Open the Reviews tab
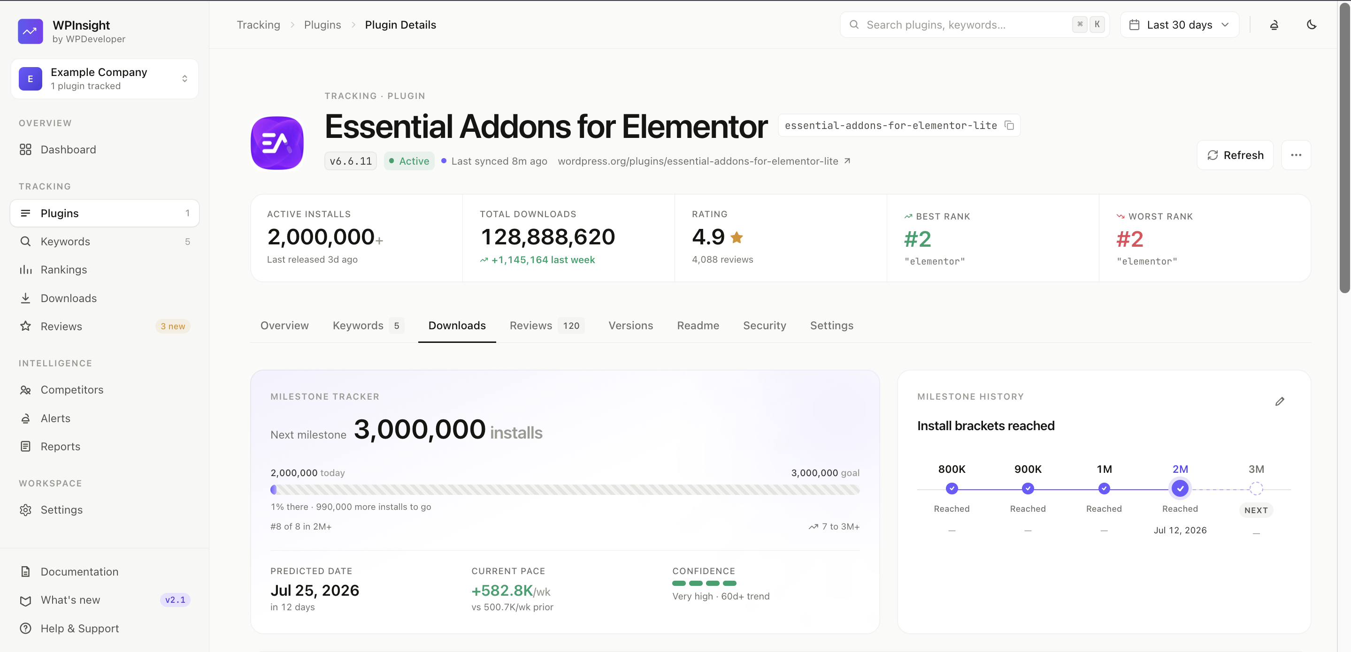 [x=547, y=326]
